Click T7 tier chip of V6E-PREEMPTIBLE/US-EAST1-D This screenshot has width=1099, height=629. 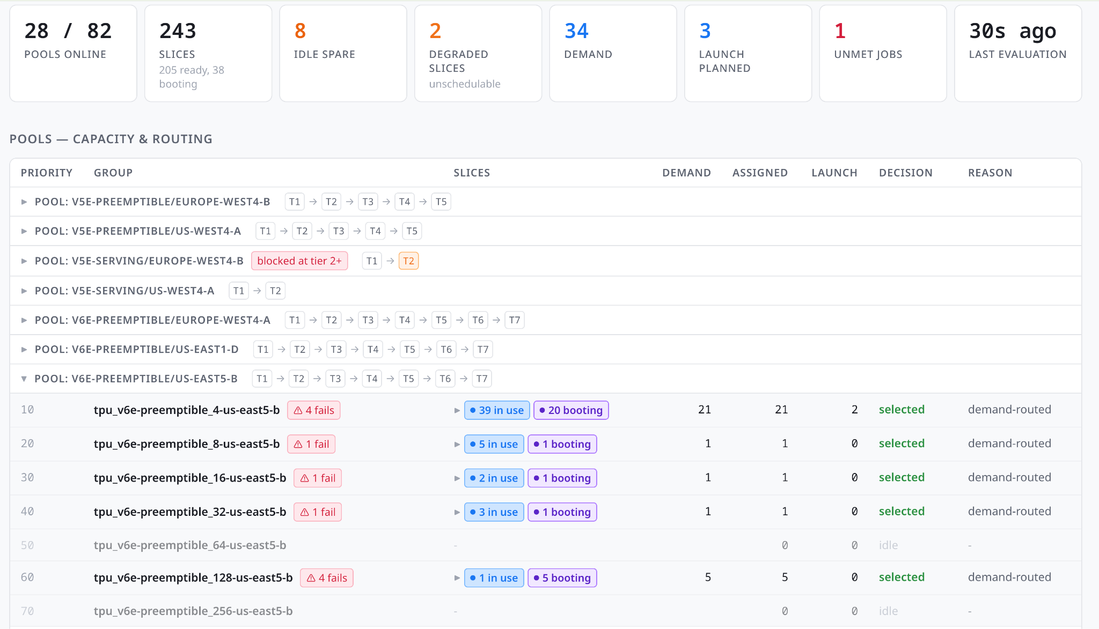click(483, 350)
